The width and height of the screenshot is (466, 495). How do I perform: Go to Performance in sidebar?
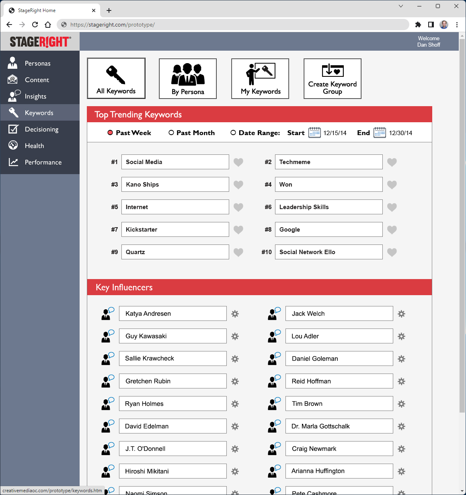click(x=40, y=162)
